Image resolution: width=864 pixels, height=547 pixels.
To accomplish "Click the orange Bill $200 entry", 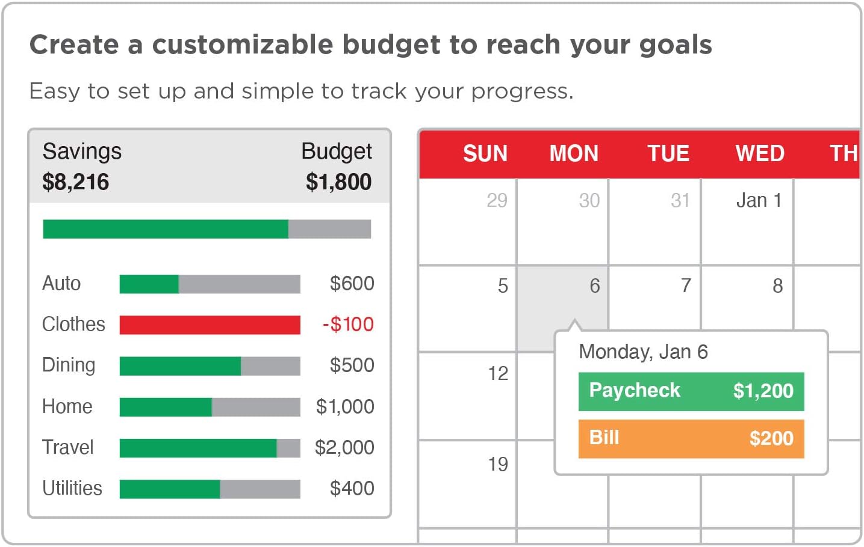I will point(691,438).
